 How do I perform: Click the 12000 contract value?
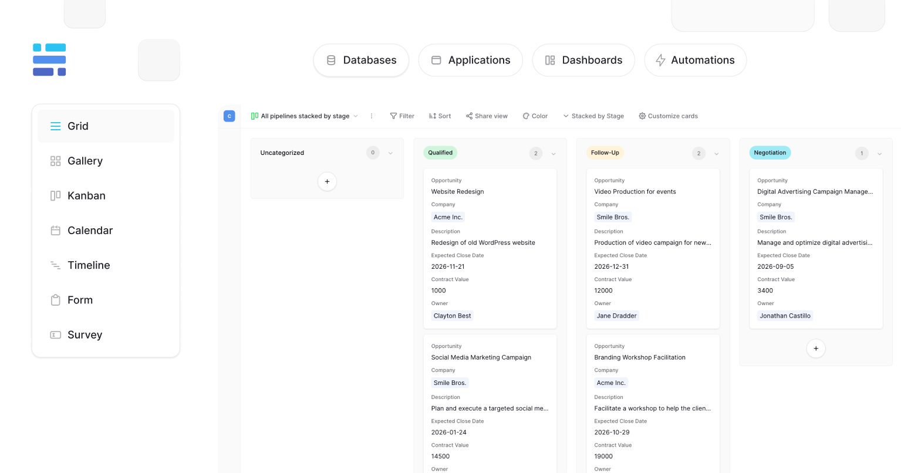tap(603, 290)
